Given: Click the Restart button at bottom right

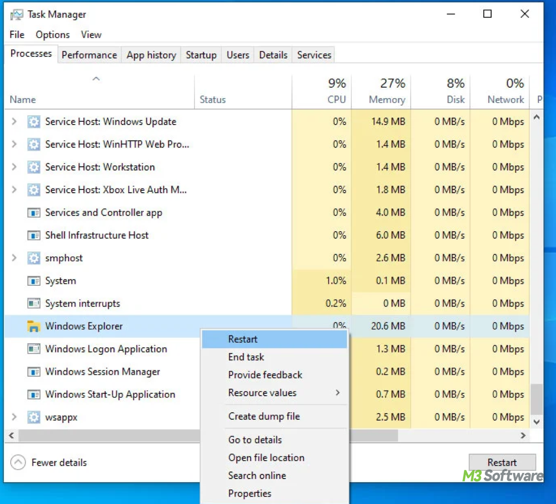Looking at the screenshot, I should pyautogui.click(x=502, y=462).
